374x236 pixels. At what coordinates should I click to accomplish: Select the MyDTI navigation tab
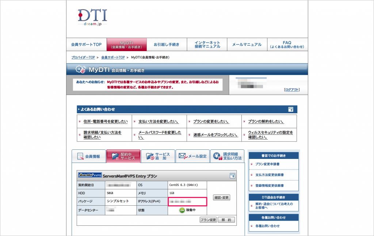(x=127, y=45)
